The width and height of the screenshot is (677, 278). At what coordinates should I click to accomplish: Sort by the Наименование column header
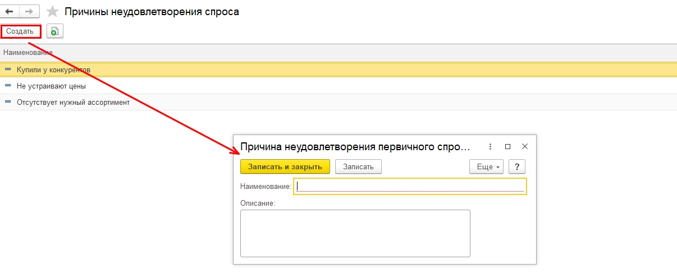tap(28, 52)
